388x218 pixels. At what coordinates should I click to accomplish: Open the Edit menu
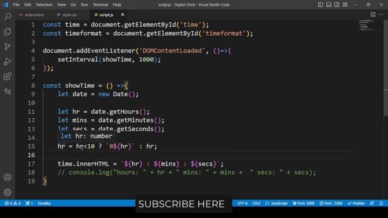point(28,4)
